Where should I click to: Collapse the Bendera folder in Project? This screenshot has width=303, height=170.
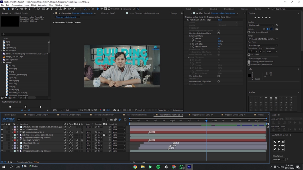coord(2,63)
